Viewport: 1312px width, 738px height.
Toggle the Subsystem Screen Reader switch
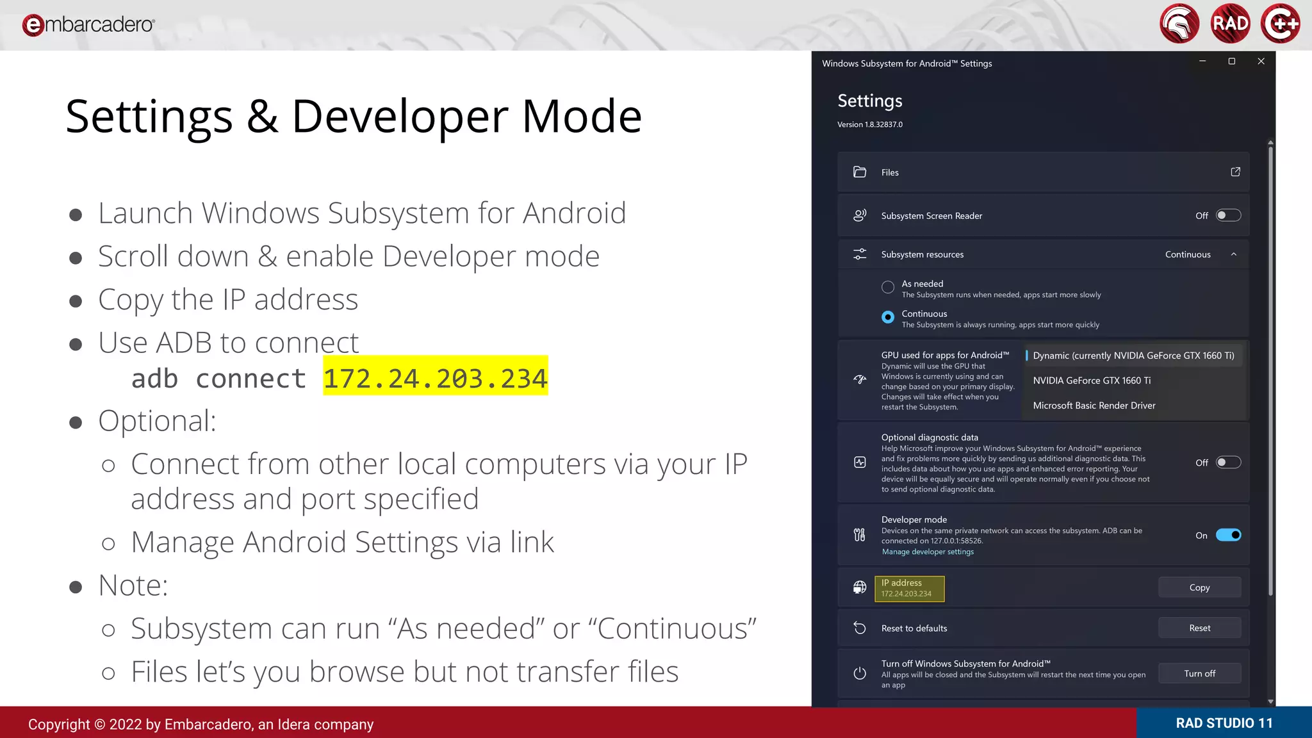click(1228, 216)
